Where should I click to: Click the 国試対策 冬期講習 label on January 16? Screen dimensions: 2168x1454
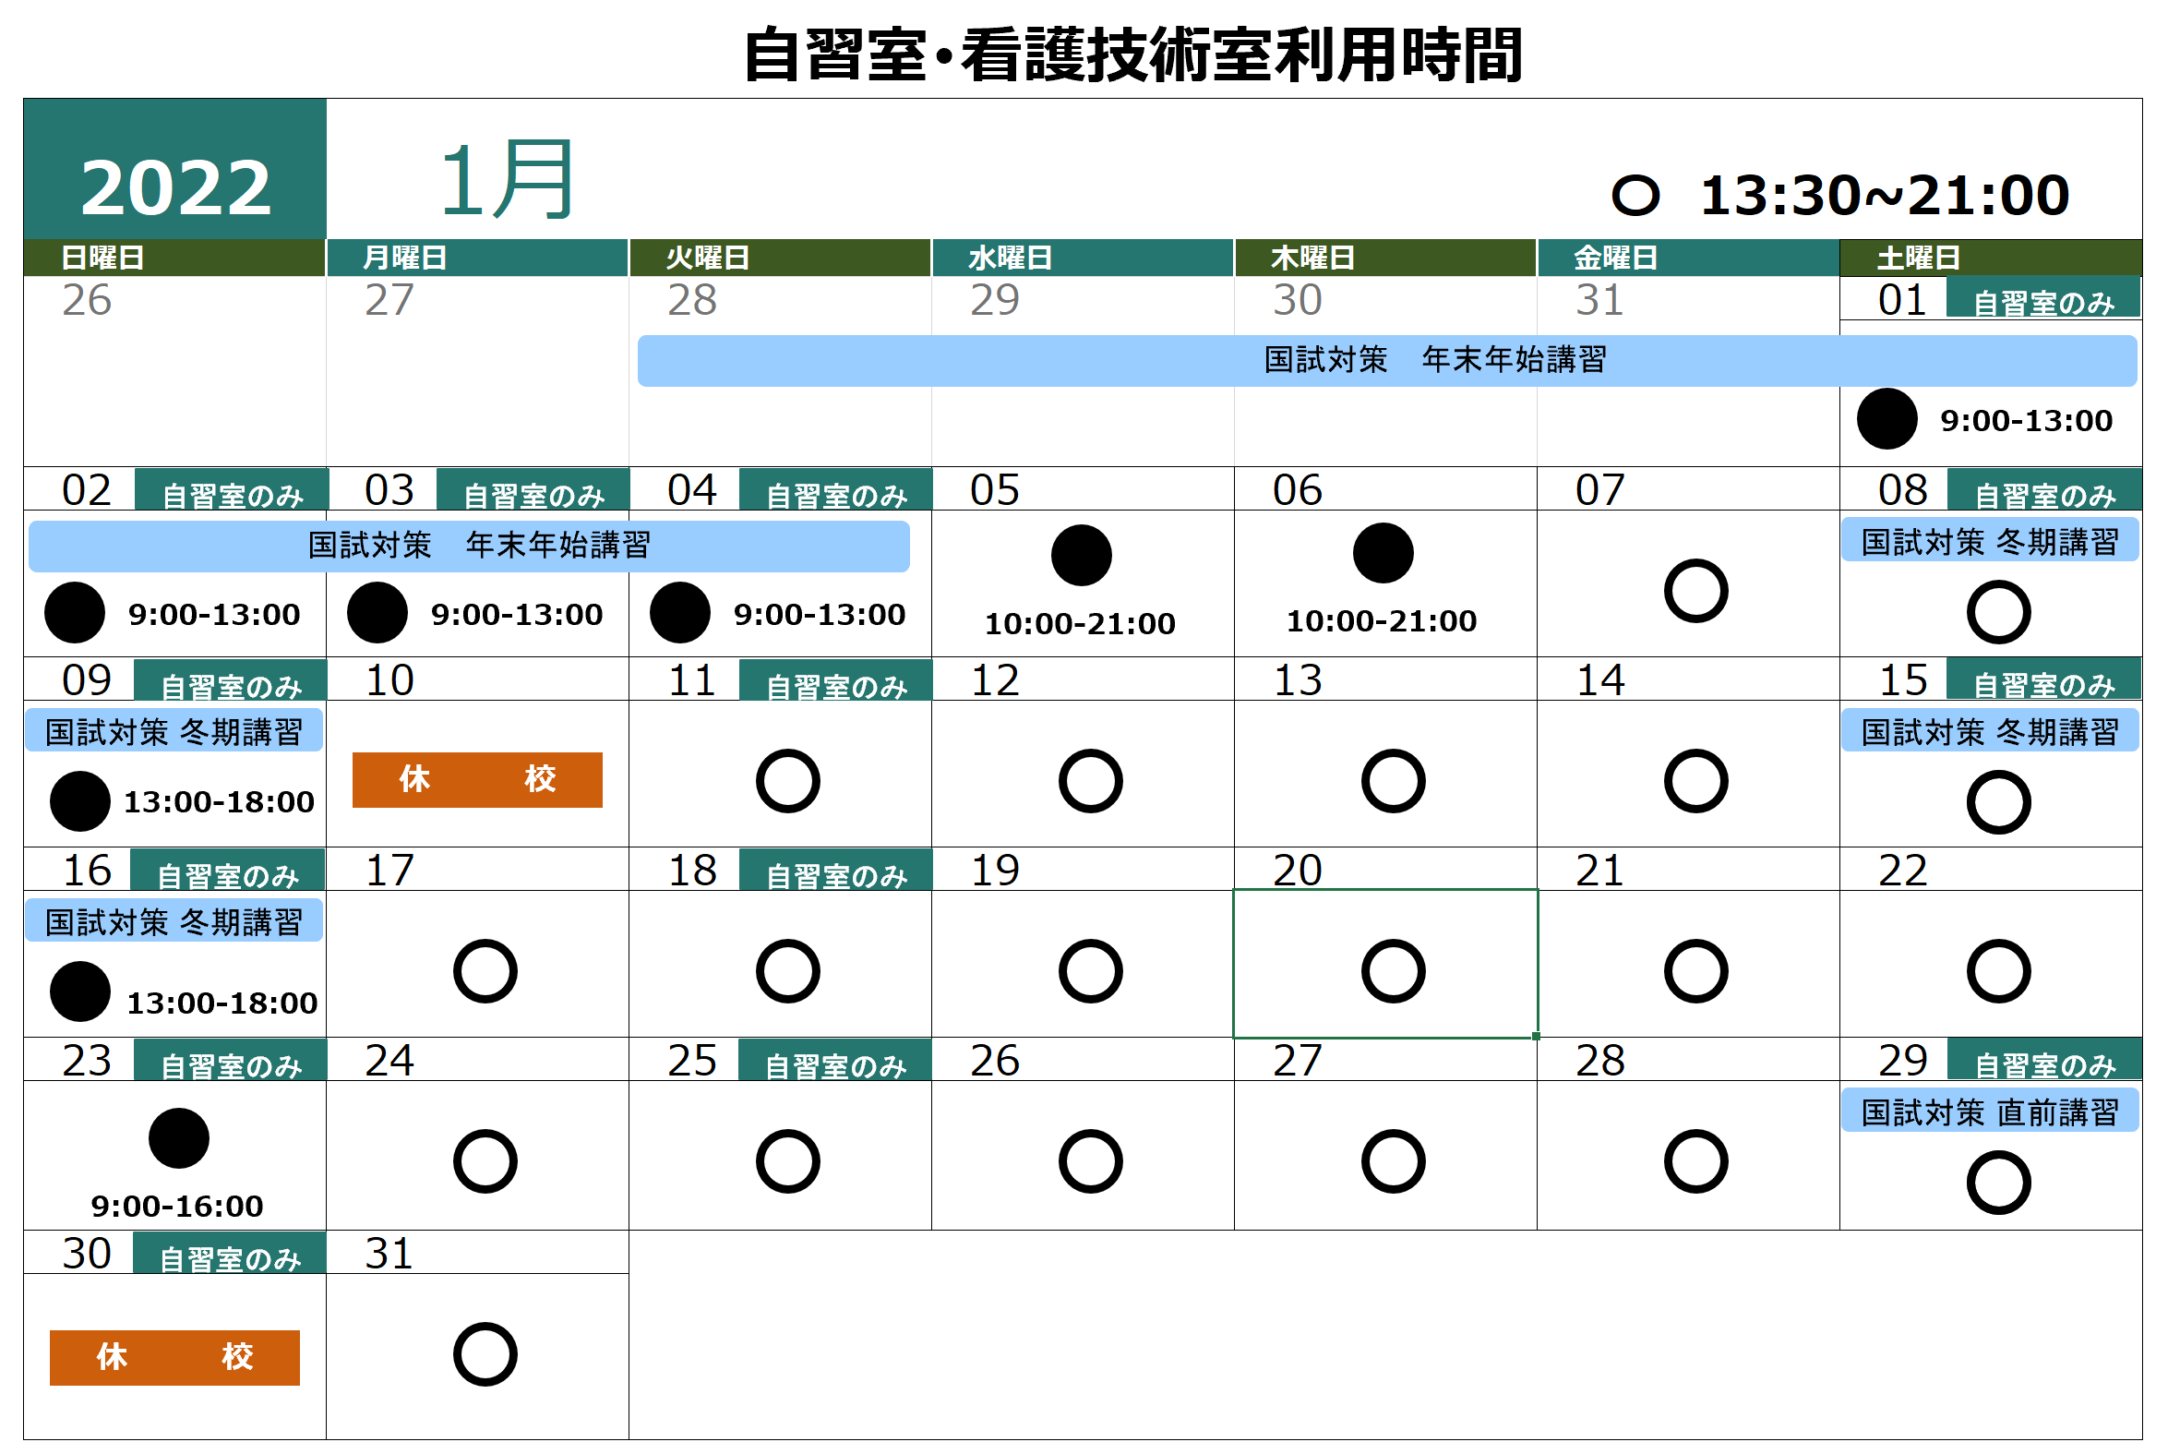[x=174, y=921]
